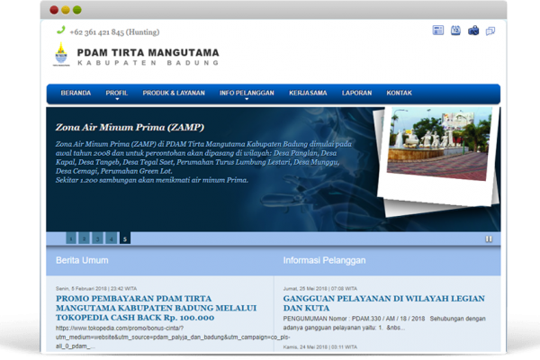
Task: Open the calendar agenda icon
Action: click(455, 31)
